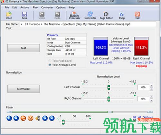Screen dimensions: 161x135
Task: Click the Bit Rate row showing 320 kbps
Action: (x=66, y=39)
